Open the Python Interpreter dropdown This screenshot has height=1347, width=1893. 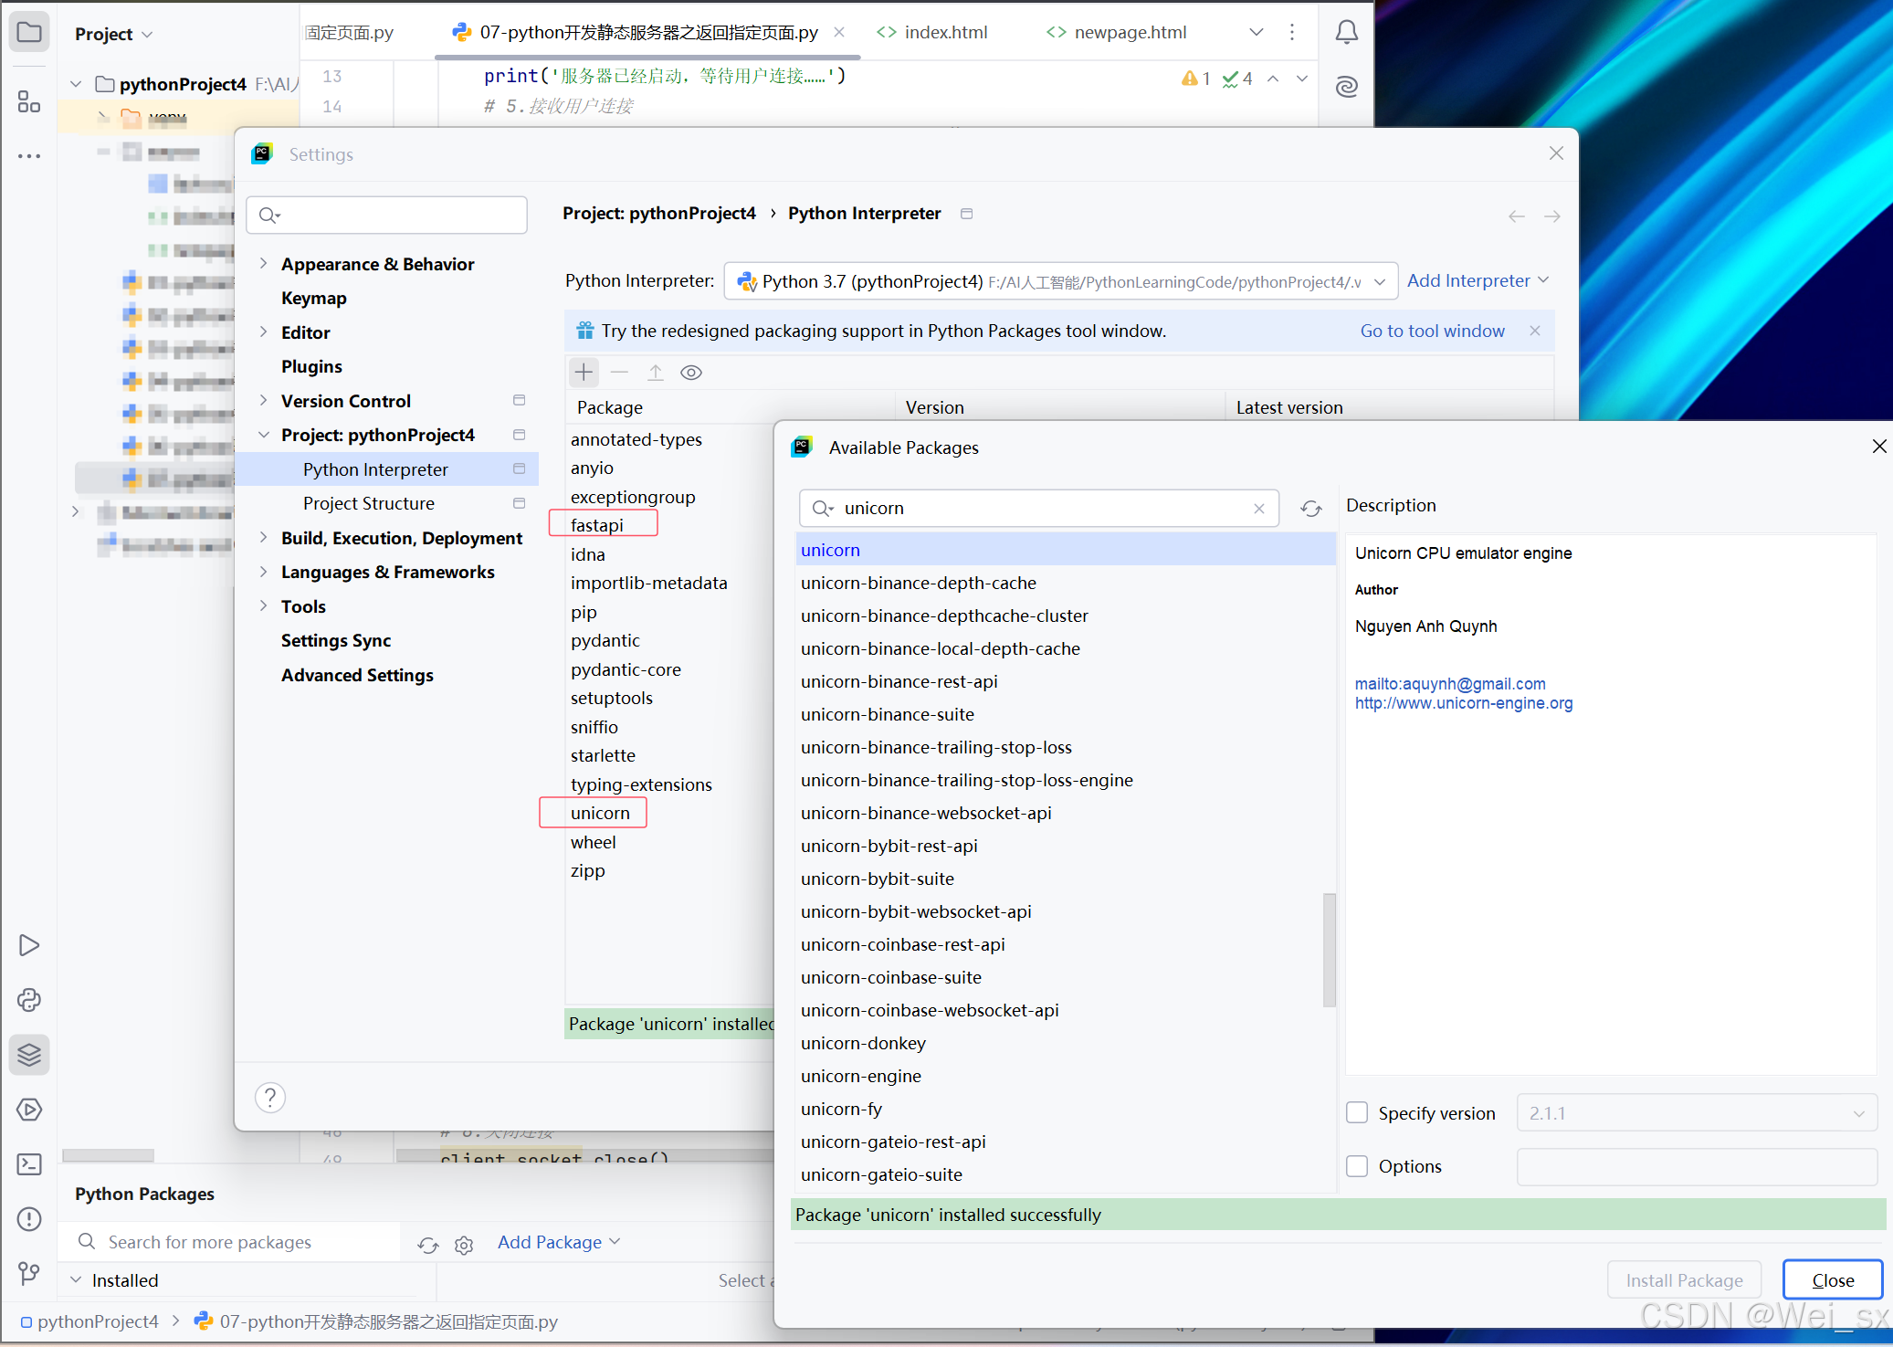[1060, 281]
